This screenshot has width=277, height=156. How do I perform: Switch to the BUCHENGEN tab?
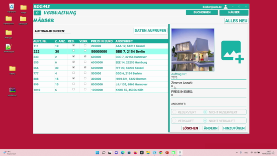coord(202,13)
